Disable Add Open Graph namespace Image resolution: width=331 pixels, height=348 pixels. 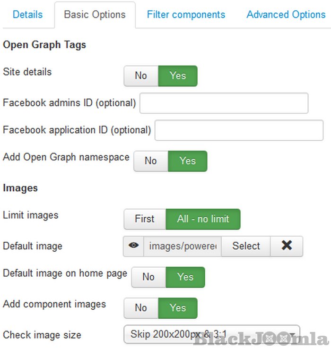(x=151, y=161)
